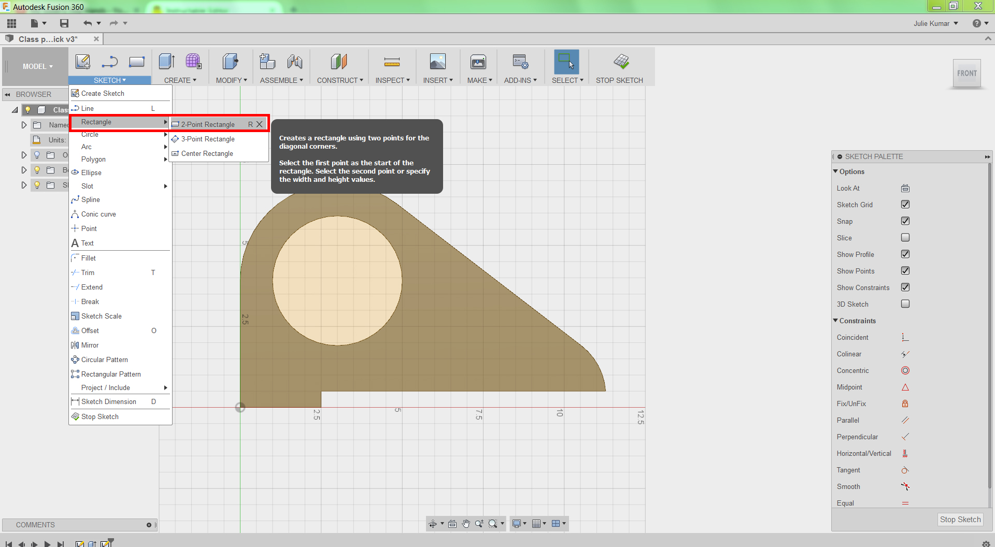Screen dimensions: 995x547
Task: Expand the Named Views folder in browser
Action: (x=24, y=125)
